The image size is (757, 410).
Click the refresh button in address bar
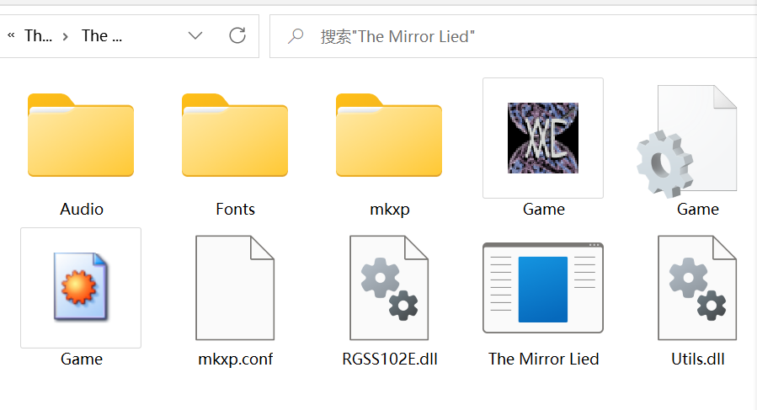coord(237,35)
